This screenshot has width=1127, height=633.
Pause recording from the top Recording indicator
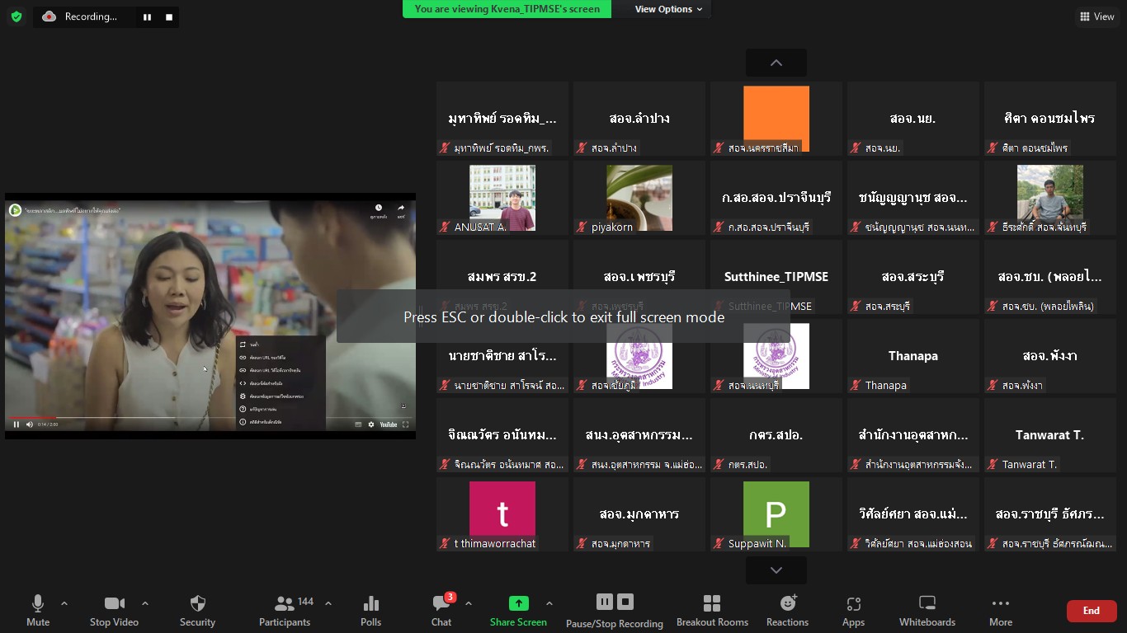pyautogui.click(x=147, y=16)
